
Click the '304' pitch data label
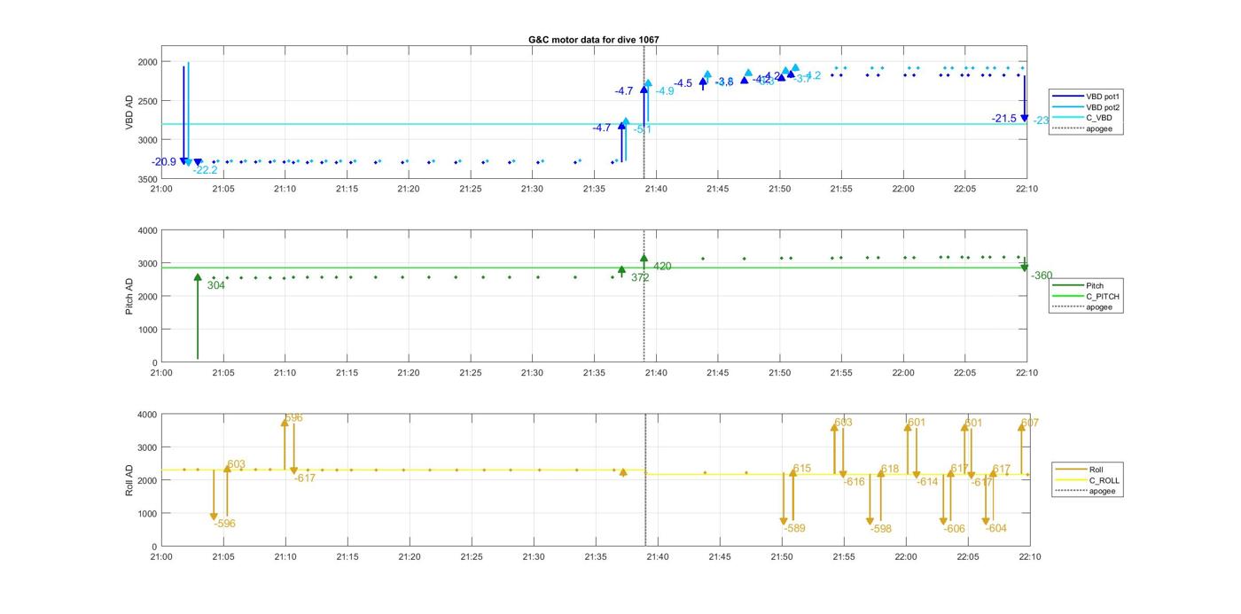point(216,285)
